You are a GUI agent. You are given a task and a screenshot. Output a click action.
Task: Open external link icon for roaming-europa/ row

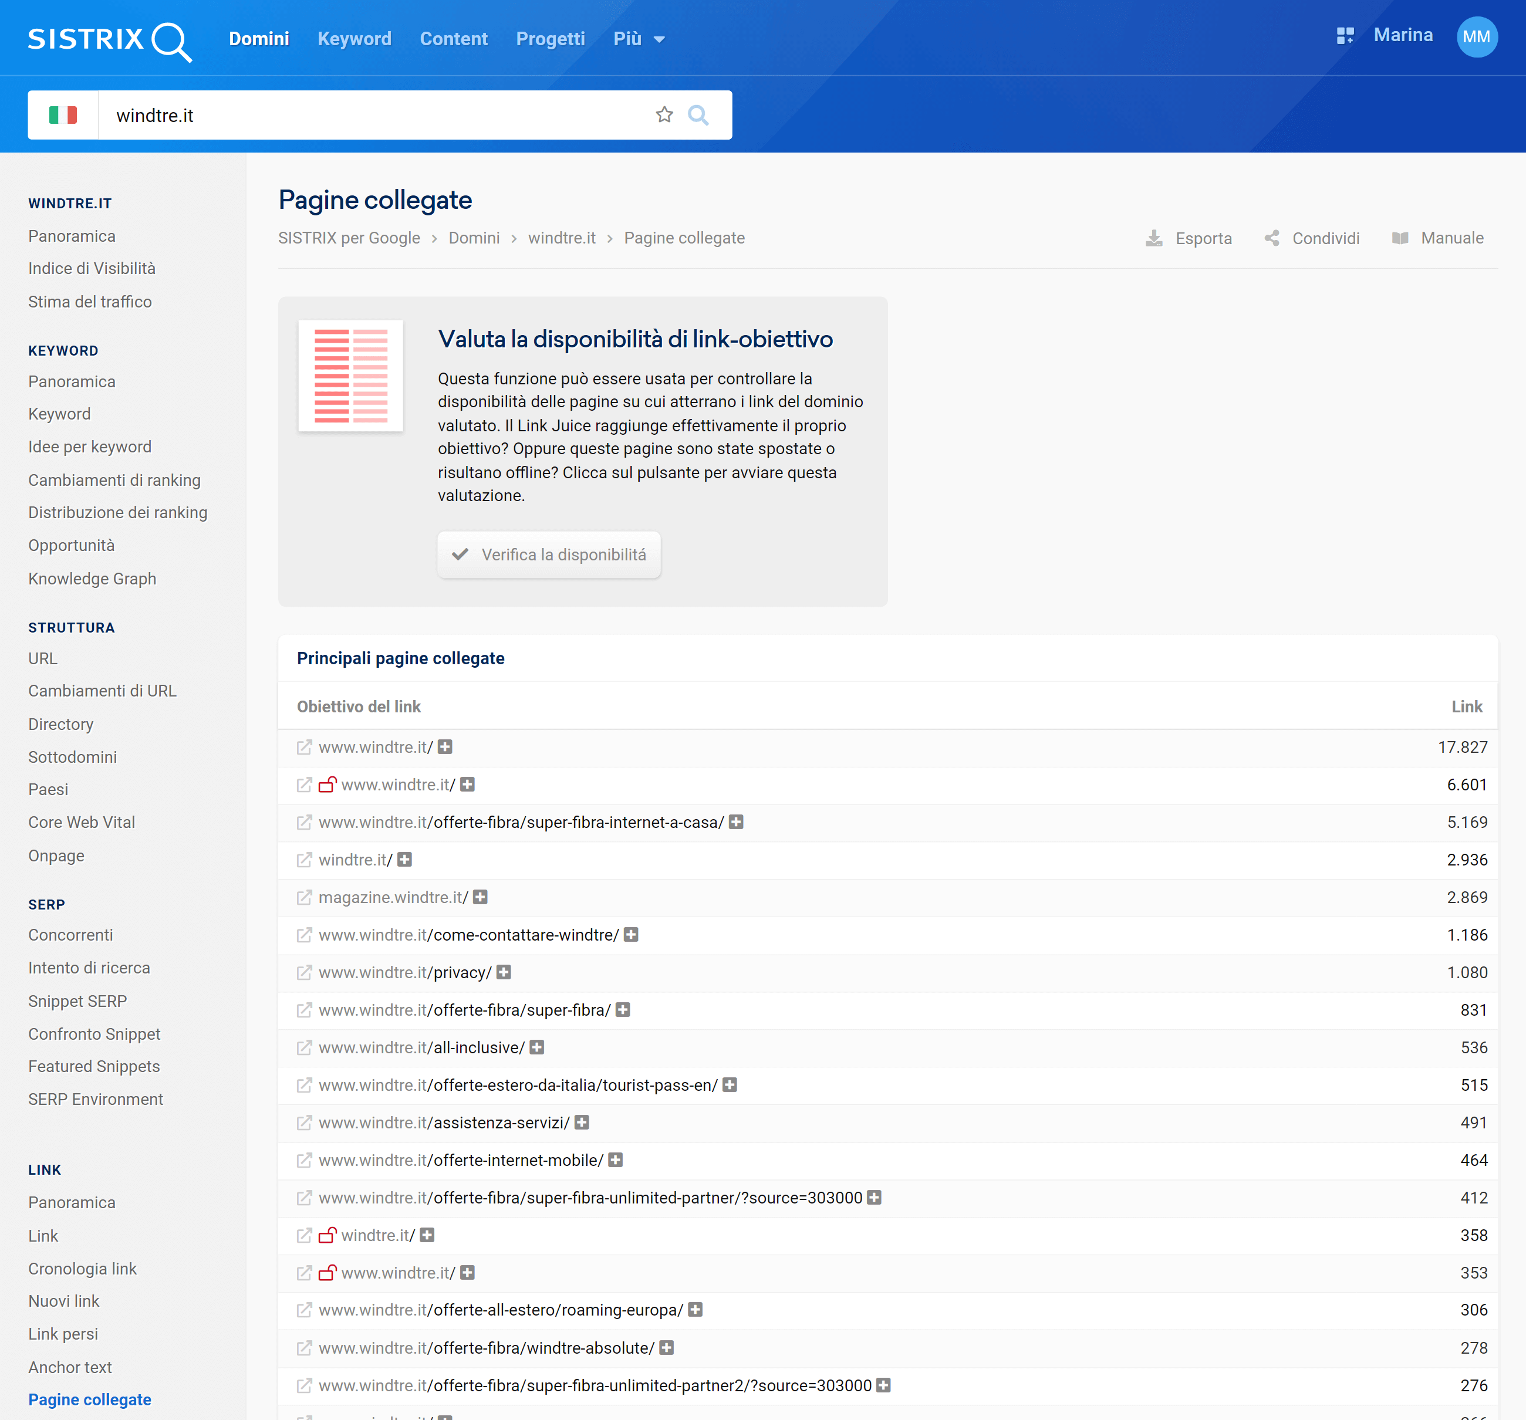point(305,1310)
